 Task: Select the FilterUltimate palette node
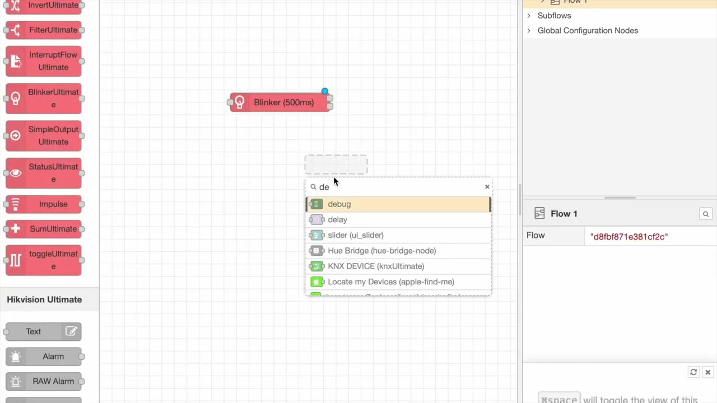click(44, 30)
